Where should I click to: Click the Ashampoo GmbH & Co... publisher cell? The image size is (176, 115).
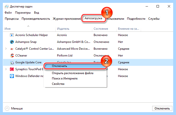74,42
